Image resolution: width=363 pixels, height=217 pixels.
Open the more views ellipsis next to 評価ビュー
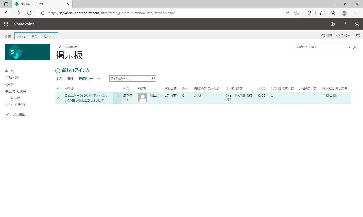coord(100,79)
